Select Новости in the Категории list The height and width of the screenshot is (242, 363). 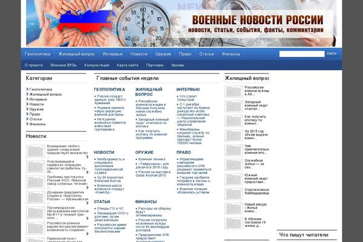[x=36, y=104]
